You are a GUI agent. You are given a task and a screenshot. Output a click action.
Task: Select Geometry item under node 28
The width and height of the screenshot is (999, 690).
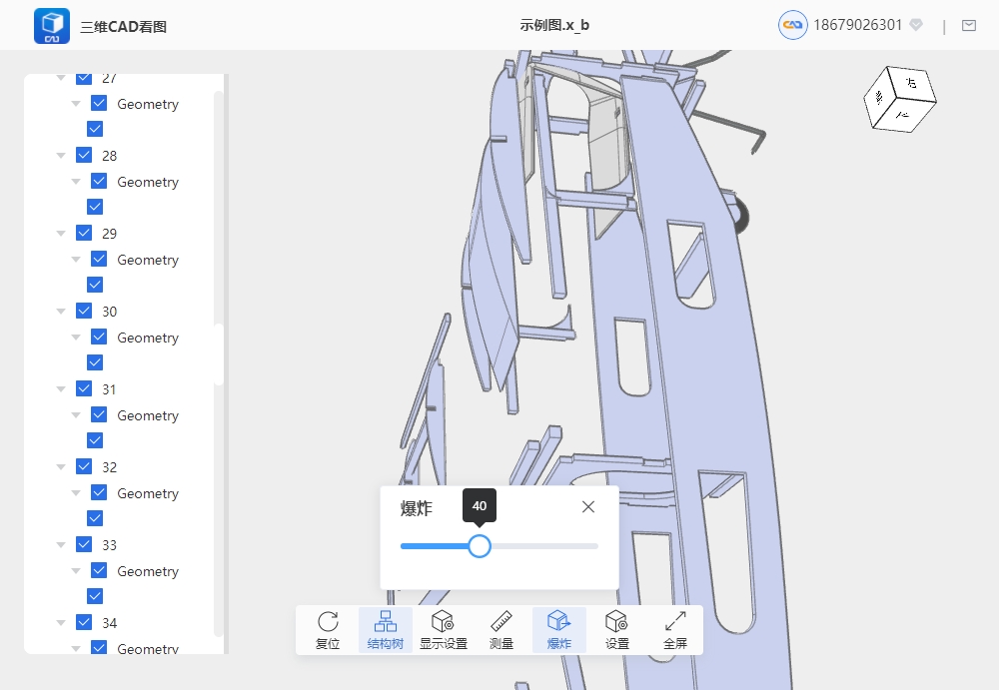click(147, 182)
